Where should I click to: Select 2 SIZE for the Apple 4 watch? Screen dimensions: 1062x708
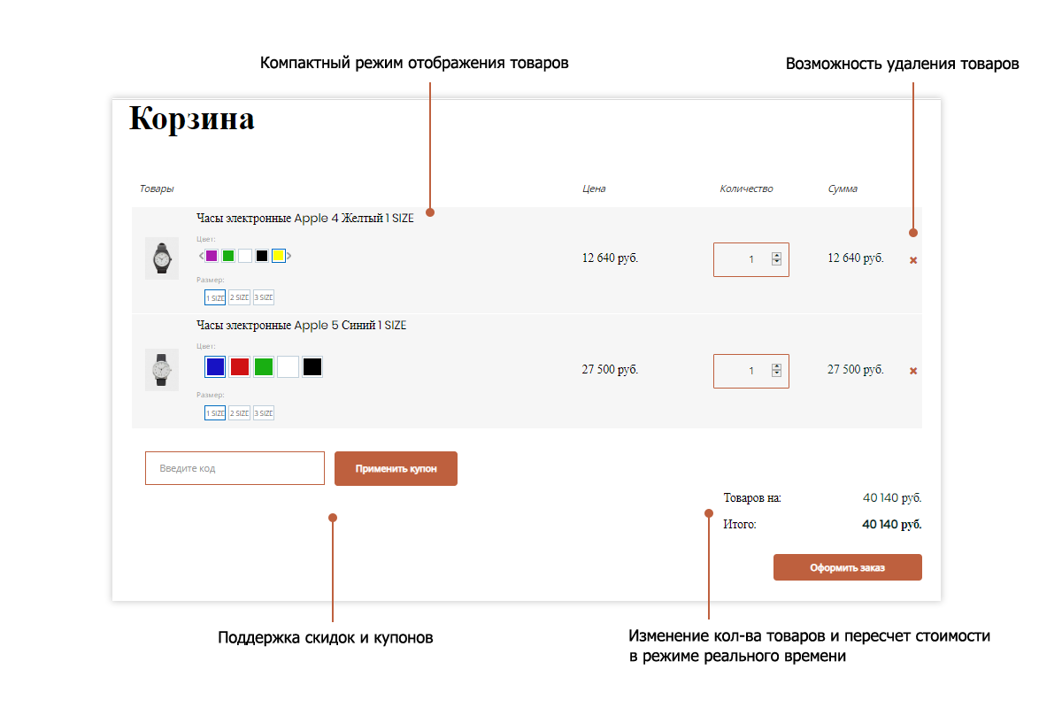click(x=239, y=298)
